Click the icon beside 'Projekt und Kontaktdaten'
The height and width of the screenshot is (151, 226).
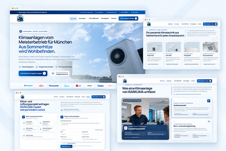(62, 117)
